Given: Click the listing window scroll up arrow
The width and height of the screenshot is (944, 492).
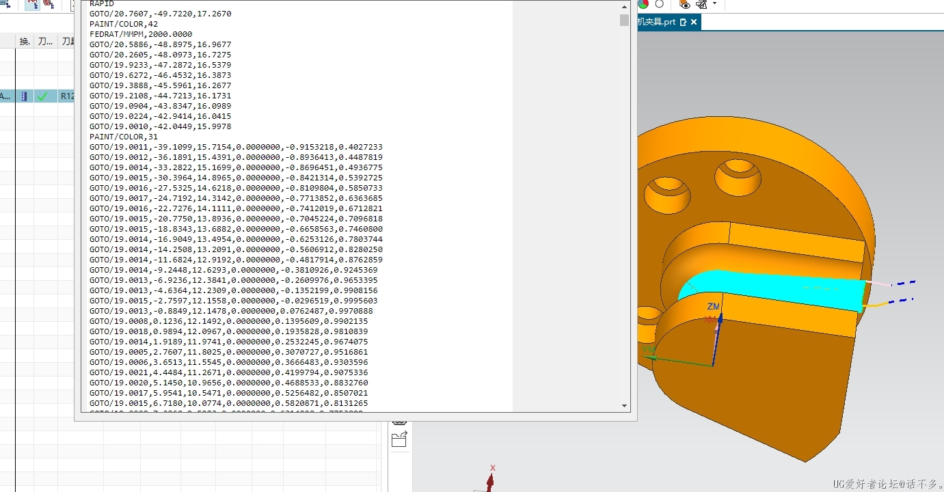Looking at the screenshot, I should click(x=624, y=7).
